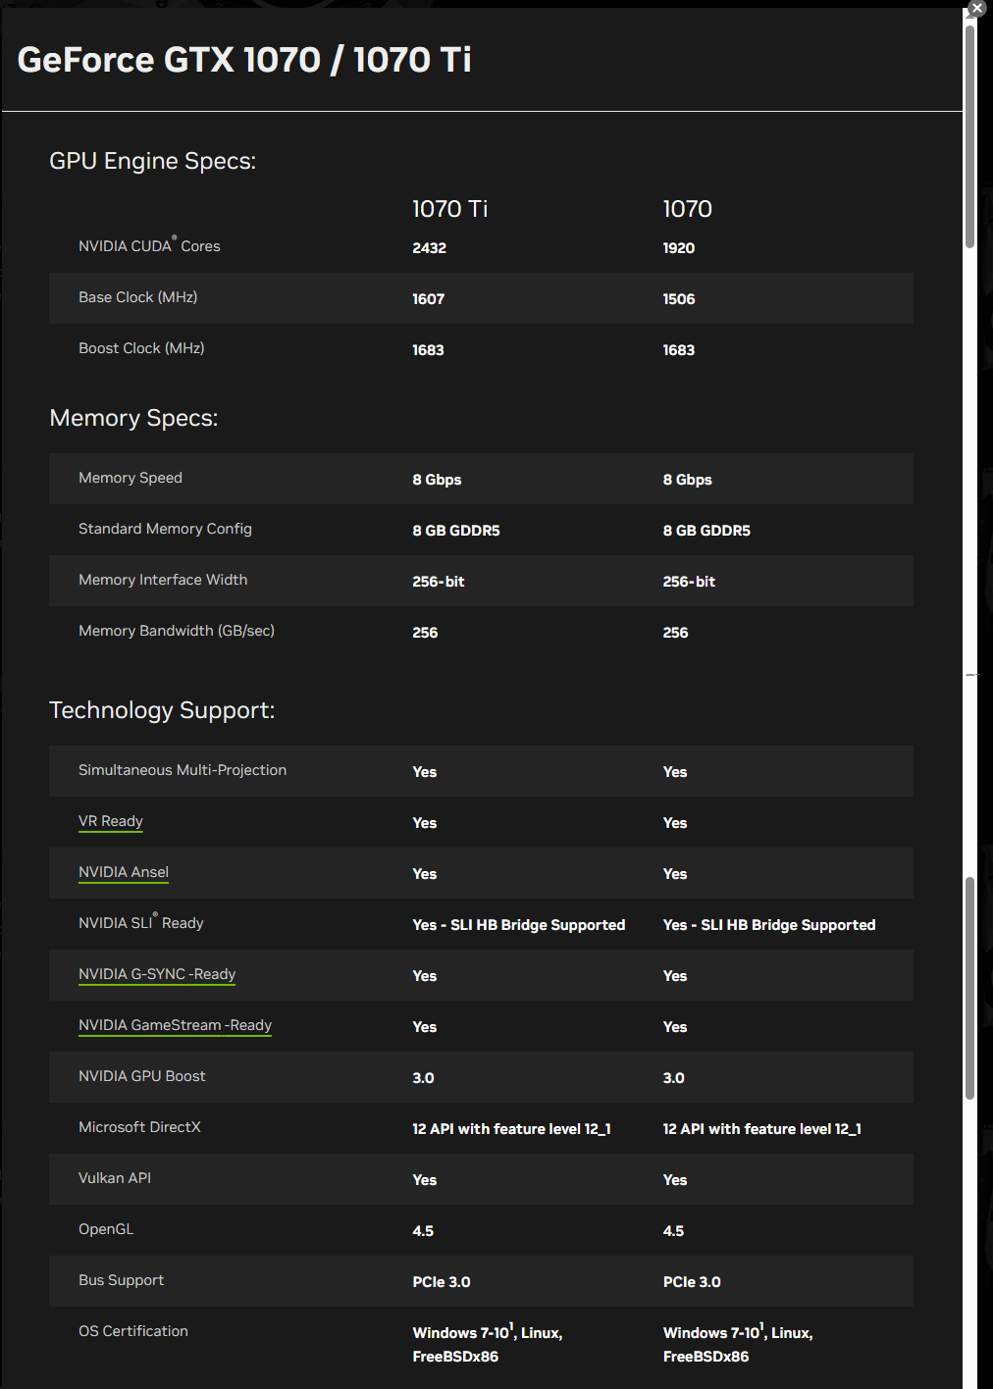Open the VR Ready link

(x=111, y=821)
